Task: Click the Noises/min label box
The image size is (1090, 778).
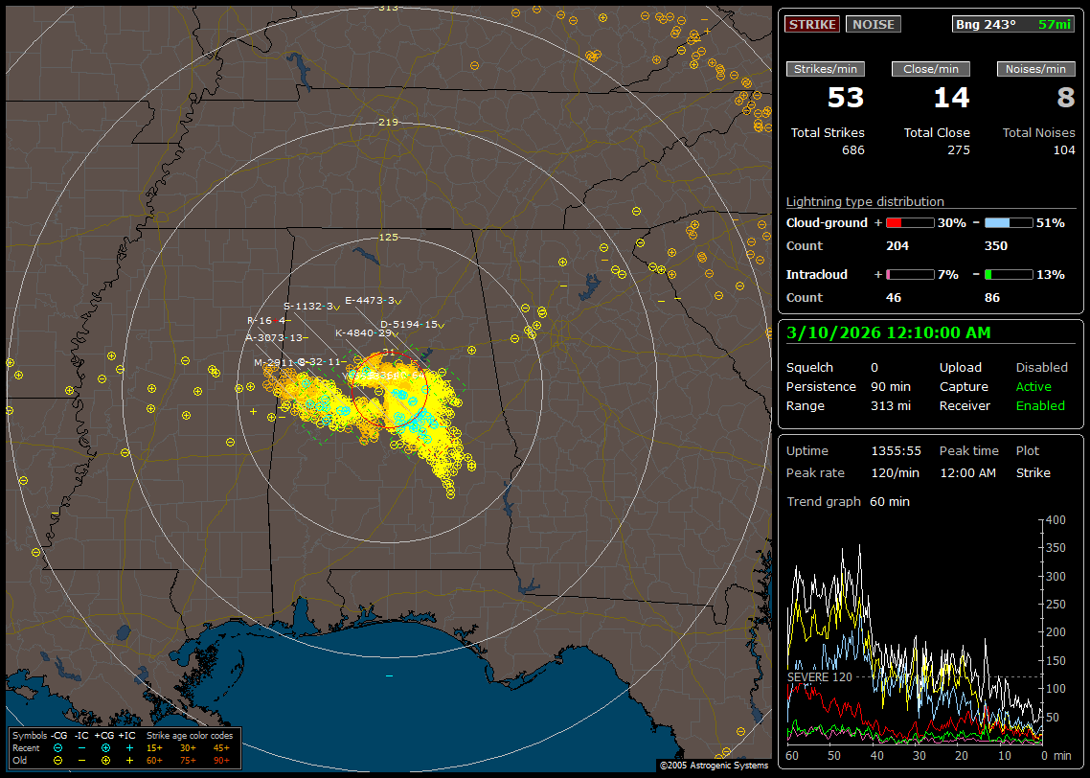Action: [x=1035, y=69]
